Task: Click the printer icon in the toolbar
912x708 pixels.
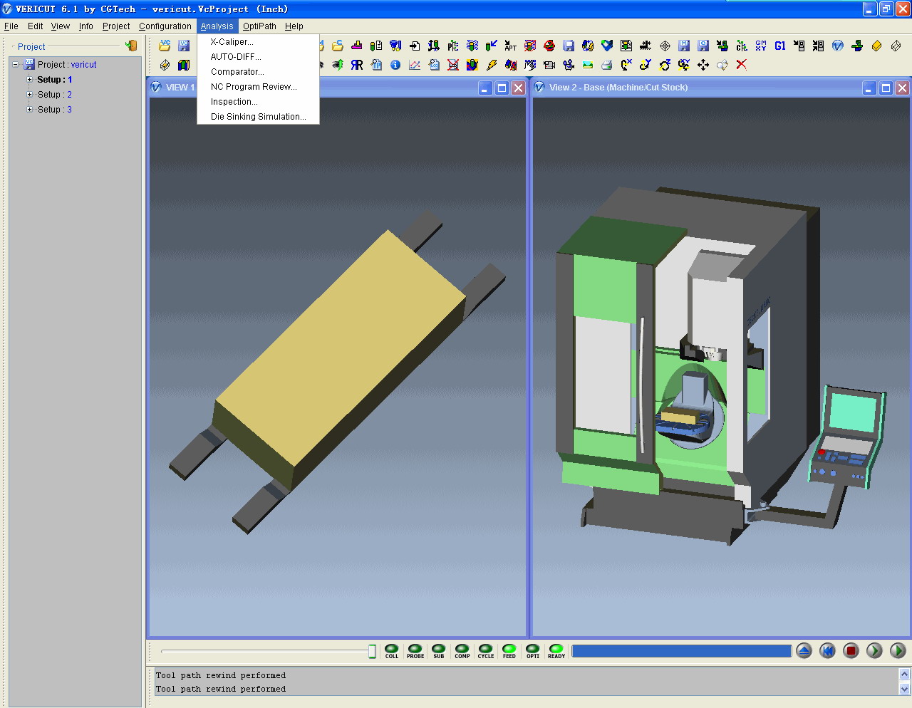Action: 607,65
